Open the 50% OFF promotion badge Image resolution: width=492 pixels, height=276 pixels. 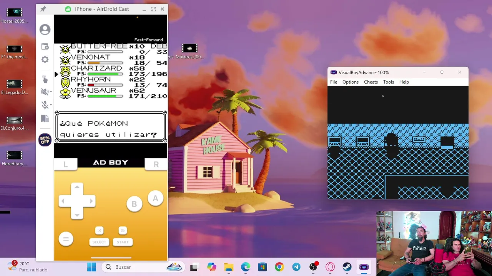coord(45,140)
